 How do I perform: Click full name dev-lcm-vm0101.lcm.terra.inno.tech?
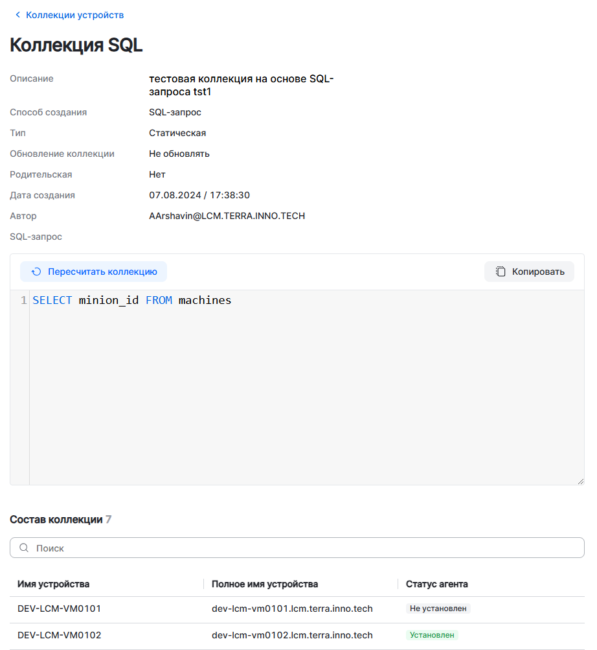[292, 609]
